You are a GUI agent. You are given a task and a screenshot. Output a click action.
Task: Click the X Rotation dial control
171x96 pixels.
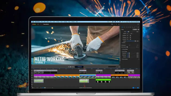point(130,35)
